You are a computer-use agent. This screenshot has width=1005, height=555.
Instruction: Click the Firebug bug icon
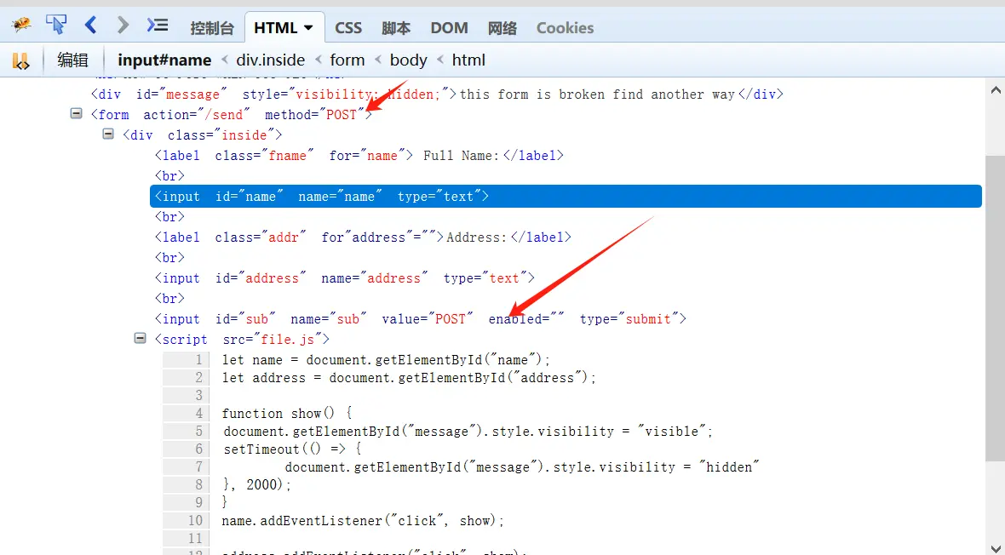pyautogui.click(x=21, y=26)
